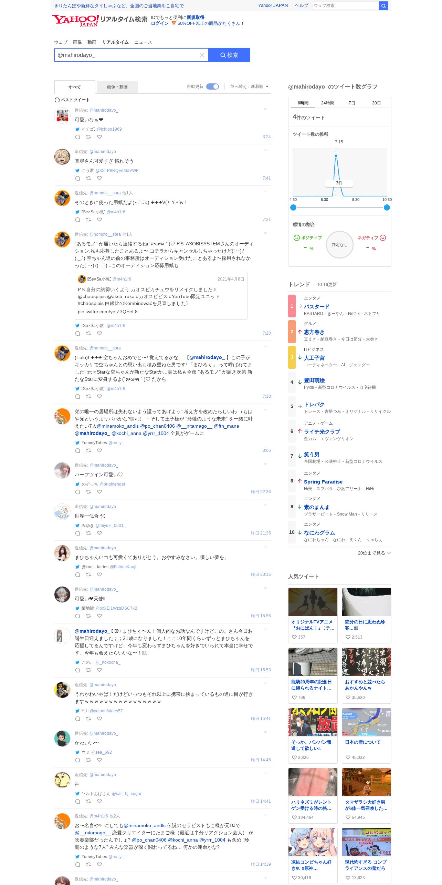442x885 pixels.
Task: Expand options chevron on 真尋さん可愛すぎ tweet
Action: coord(265,150)
